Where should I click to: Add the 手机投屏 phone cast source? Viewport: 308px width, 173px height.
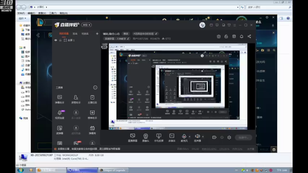coord(159,138)
